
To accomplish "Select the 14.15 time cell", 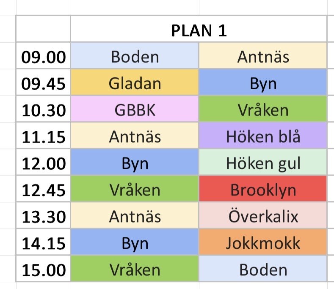I will click(44, 243).
